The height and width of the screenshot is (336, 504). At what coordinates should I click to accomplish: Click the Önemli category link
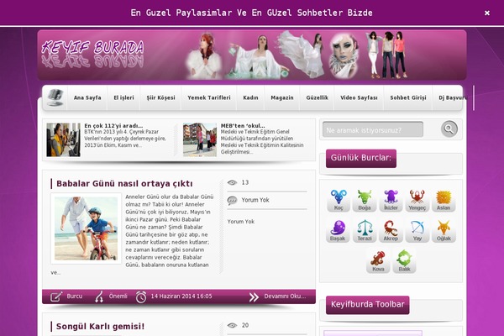click(118, 297)
